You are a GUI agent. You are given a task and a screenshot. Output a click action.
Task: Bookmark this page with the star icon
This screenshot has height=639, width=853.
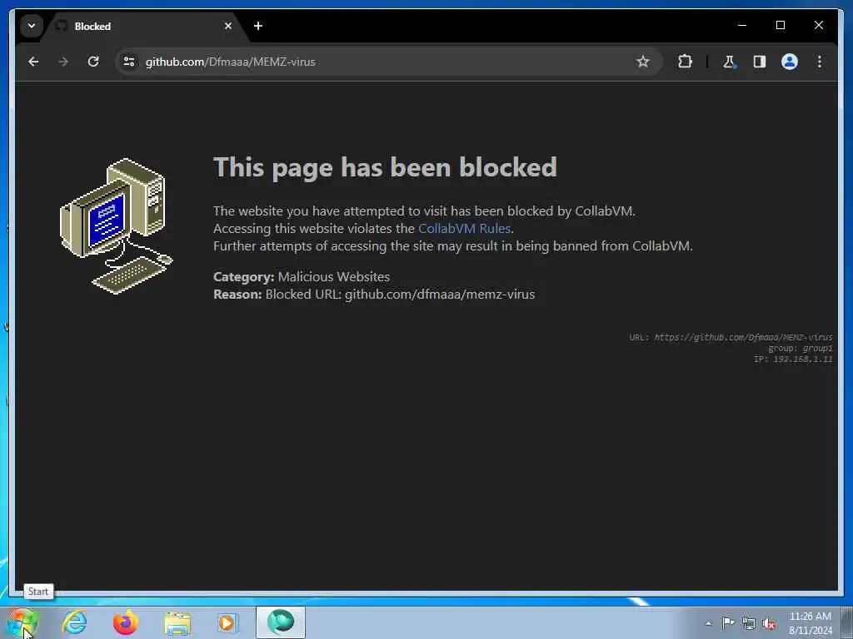click(643, 62)
